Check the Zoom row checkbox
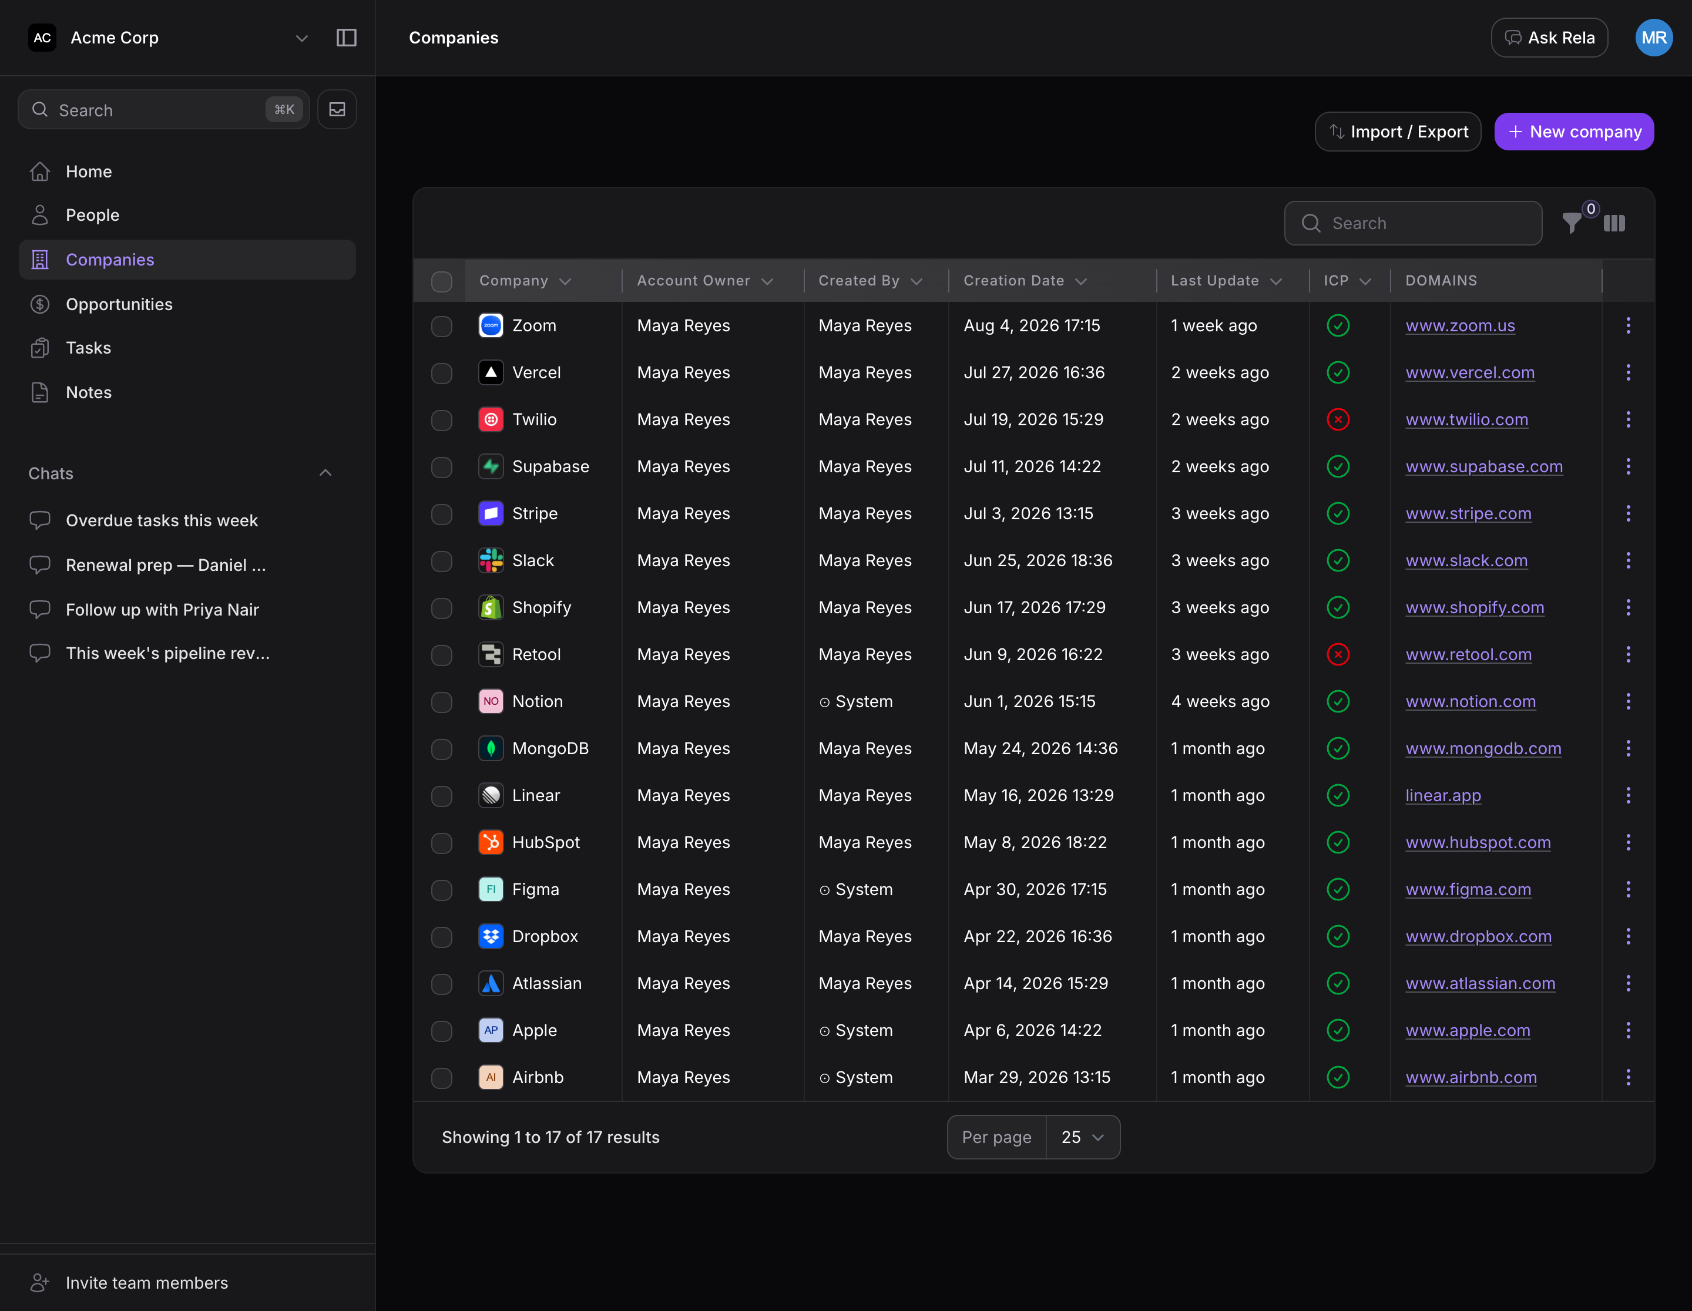 tap(442, 326)
